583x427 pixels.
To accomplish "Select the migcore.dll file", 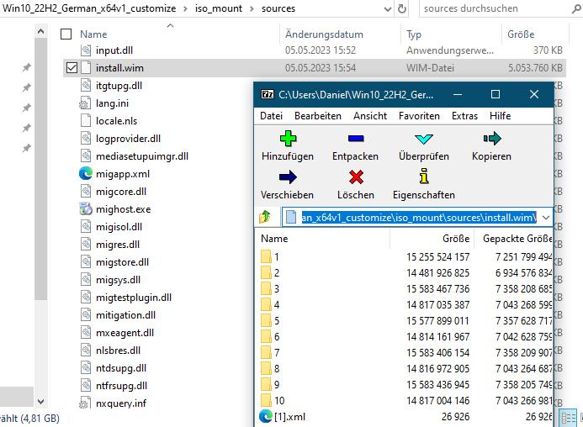I will coord(121,192).
